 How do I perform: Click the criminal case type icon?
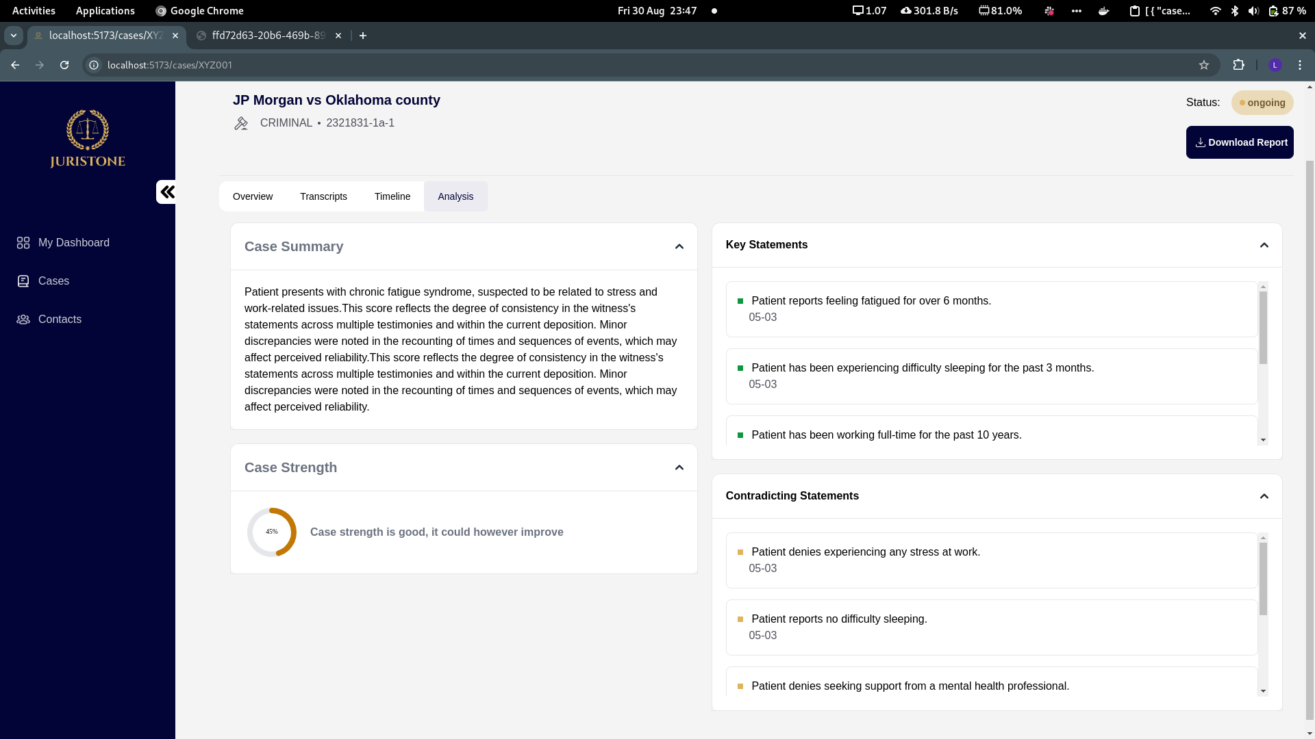pyautogui.click(x=241, y=122)
